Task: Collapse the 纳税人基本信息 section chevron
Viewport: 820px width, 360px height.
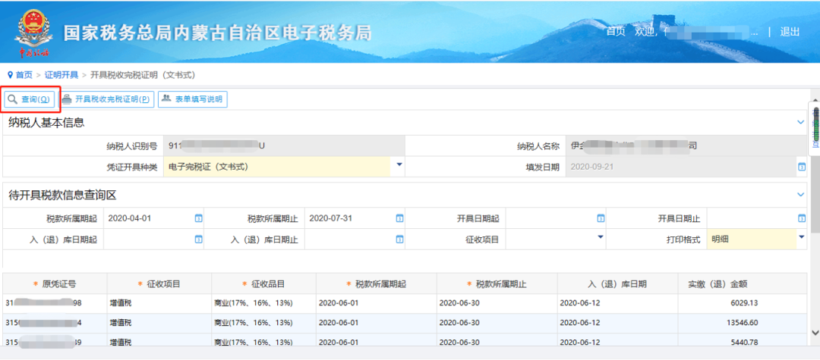Action: coord(801,122)
